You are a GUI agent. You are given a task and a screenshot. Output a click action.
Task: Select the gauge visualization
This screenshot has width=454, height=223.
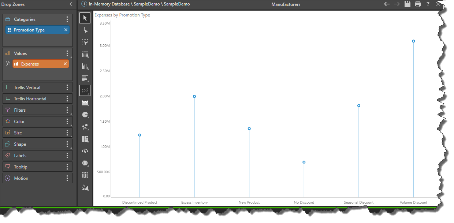(x=85, y=151)
